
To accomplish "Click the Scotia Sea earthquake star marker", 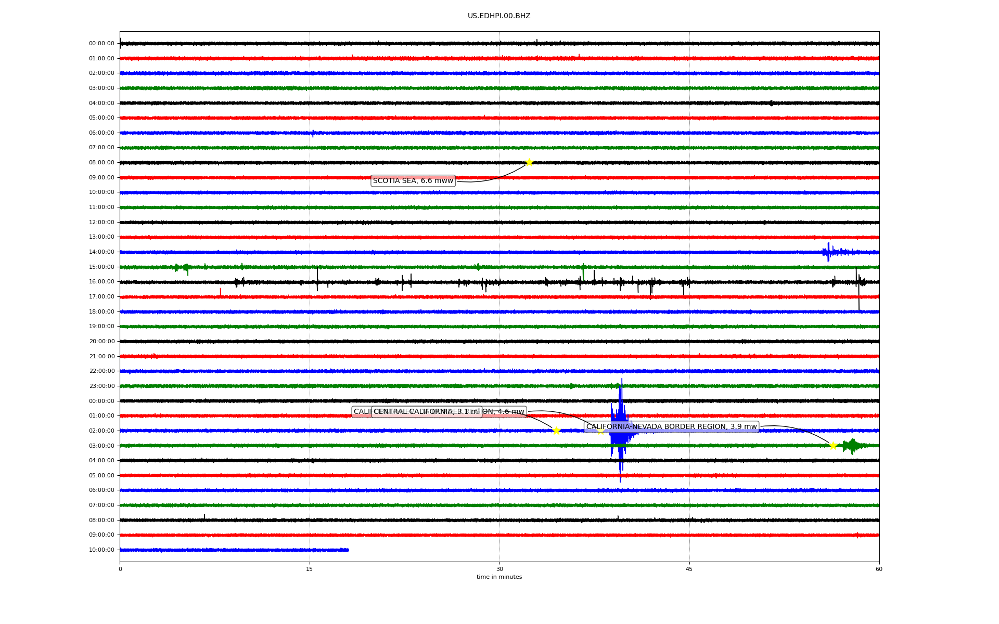I will point(529,162).
